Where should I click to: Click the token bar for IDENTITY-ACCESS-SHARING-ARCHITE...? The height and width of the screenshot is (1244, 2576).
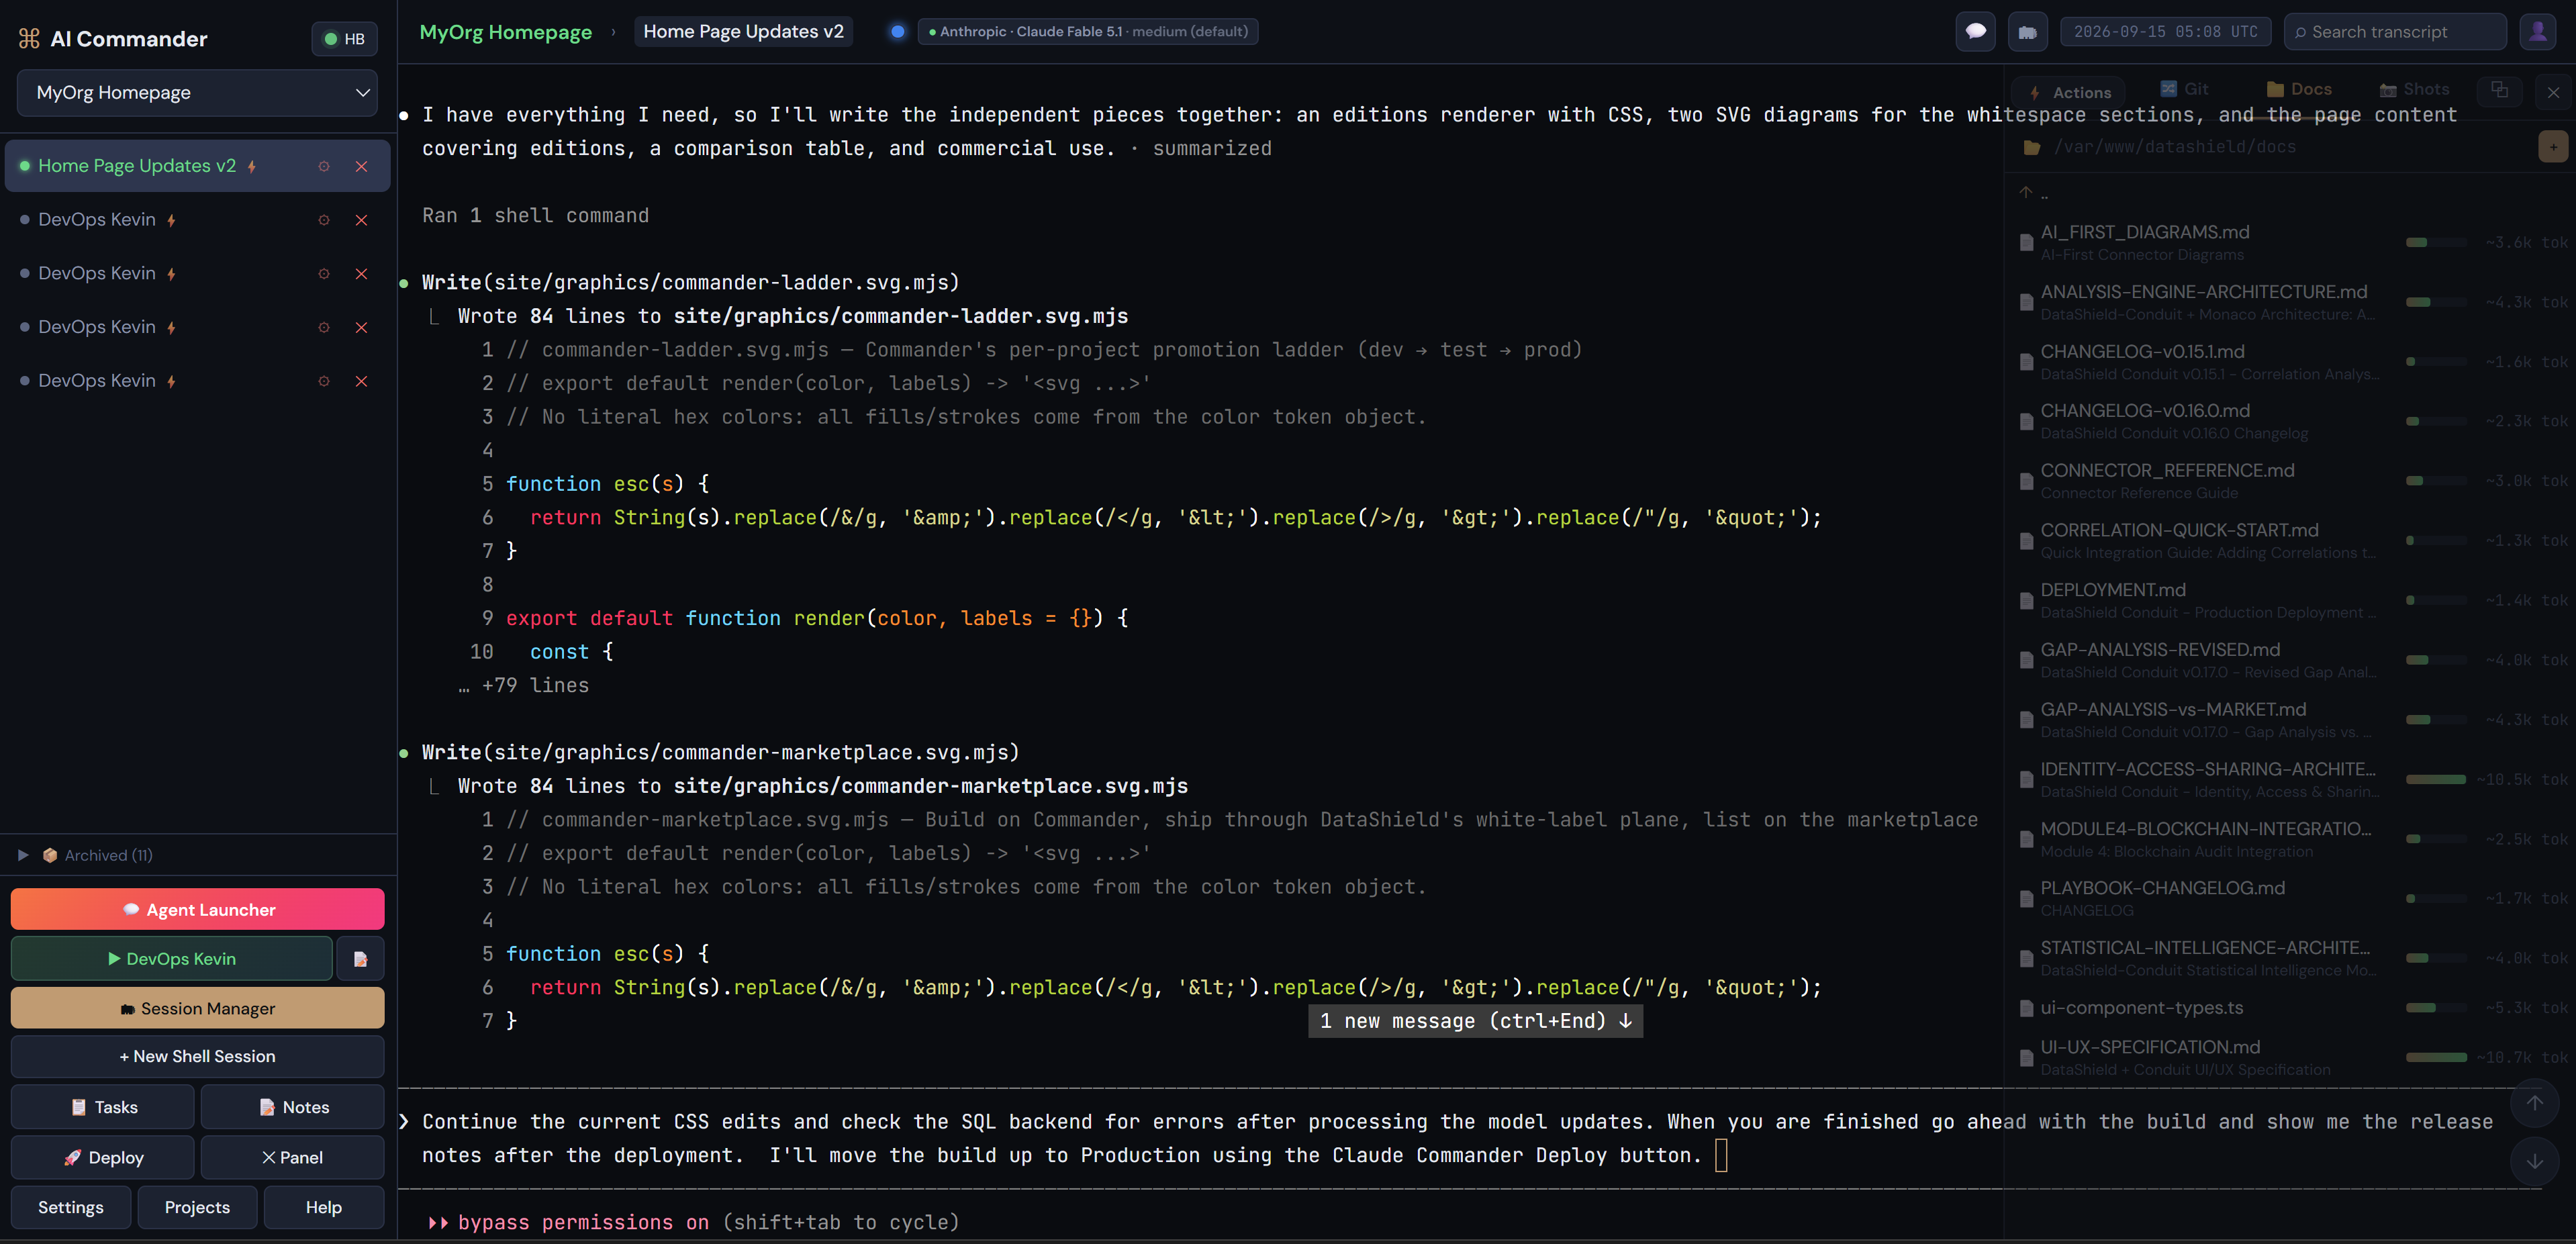click(x=2436, y=779)
